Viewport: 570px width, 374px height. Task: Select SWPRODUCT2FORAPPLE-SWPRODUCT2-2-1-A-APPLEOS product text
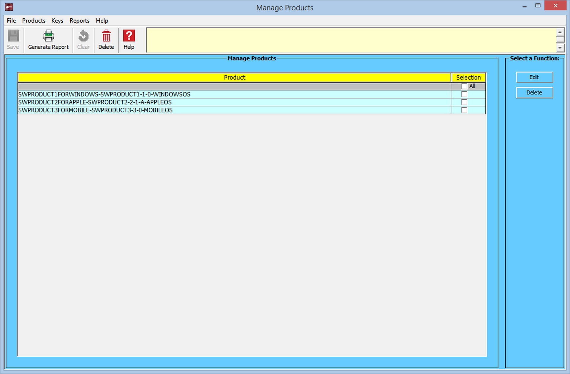tap(95, 102)
